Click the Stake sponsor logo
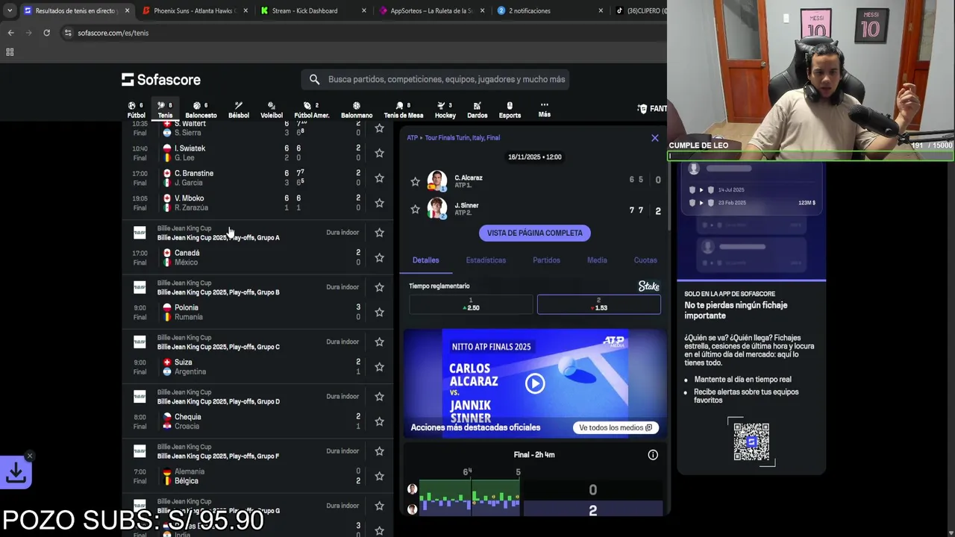 649,286
